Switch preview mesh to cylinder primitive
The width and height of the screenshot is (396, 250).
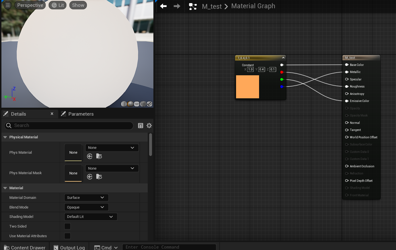tap(124, 104)
